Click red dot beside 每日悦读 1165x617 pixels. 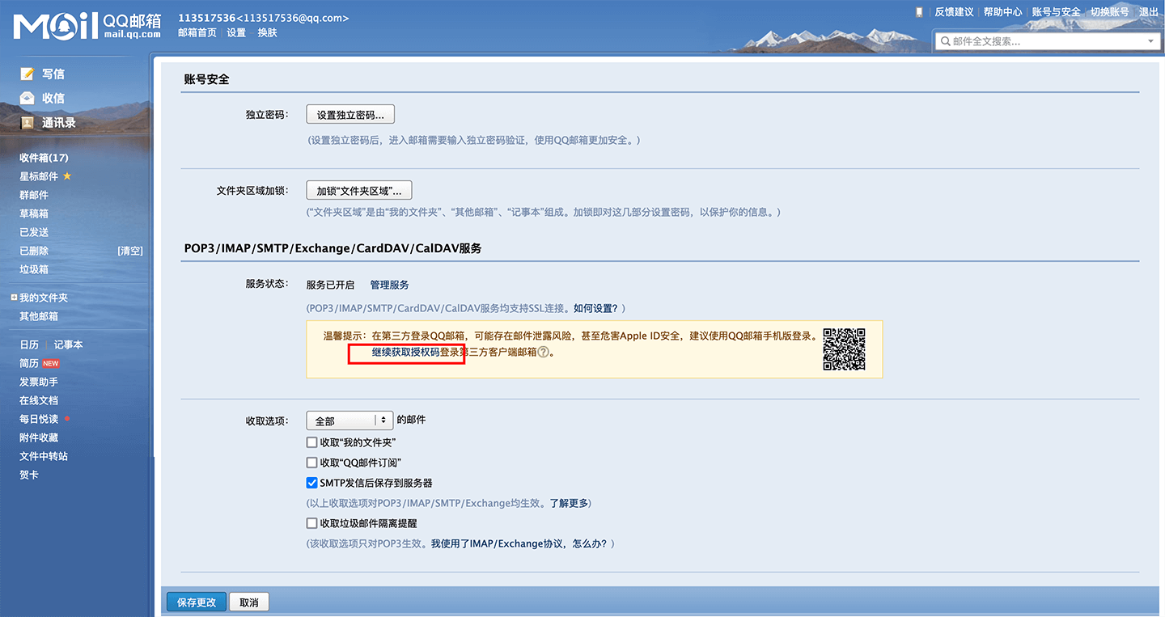pos(67,419)
